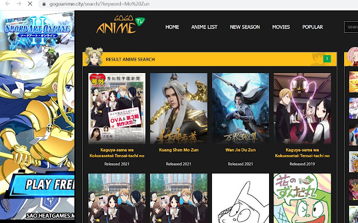358x223 pixels.
Task: Click the browser back arrow
Action: point(8,4)
